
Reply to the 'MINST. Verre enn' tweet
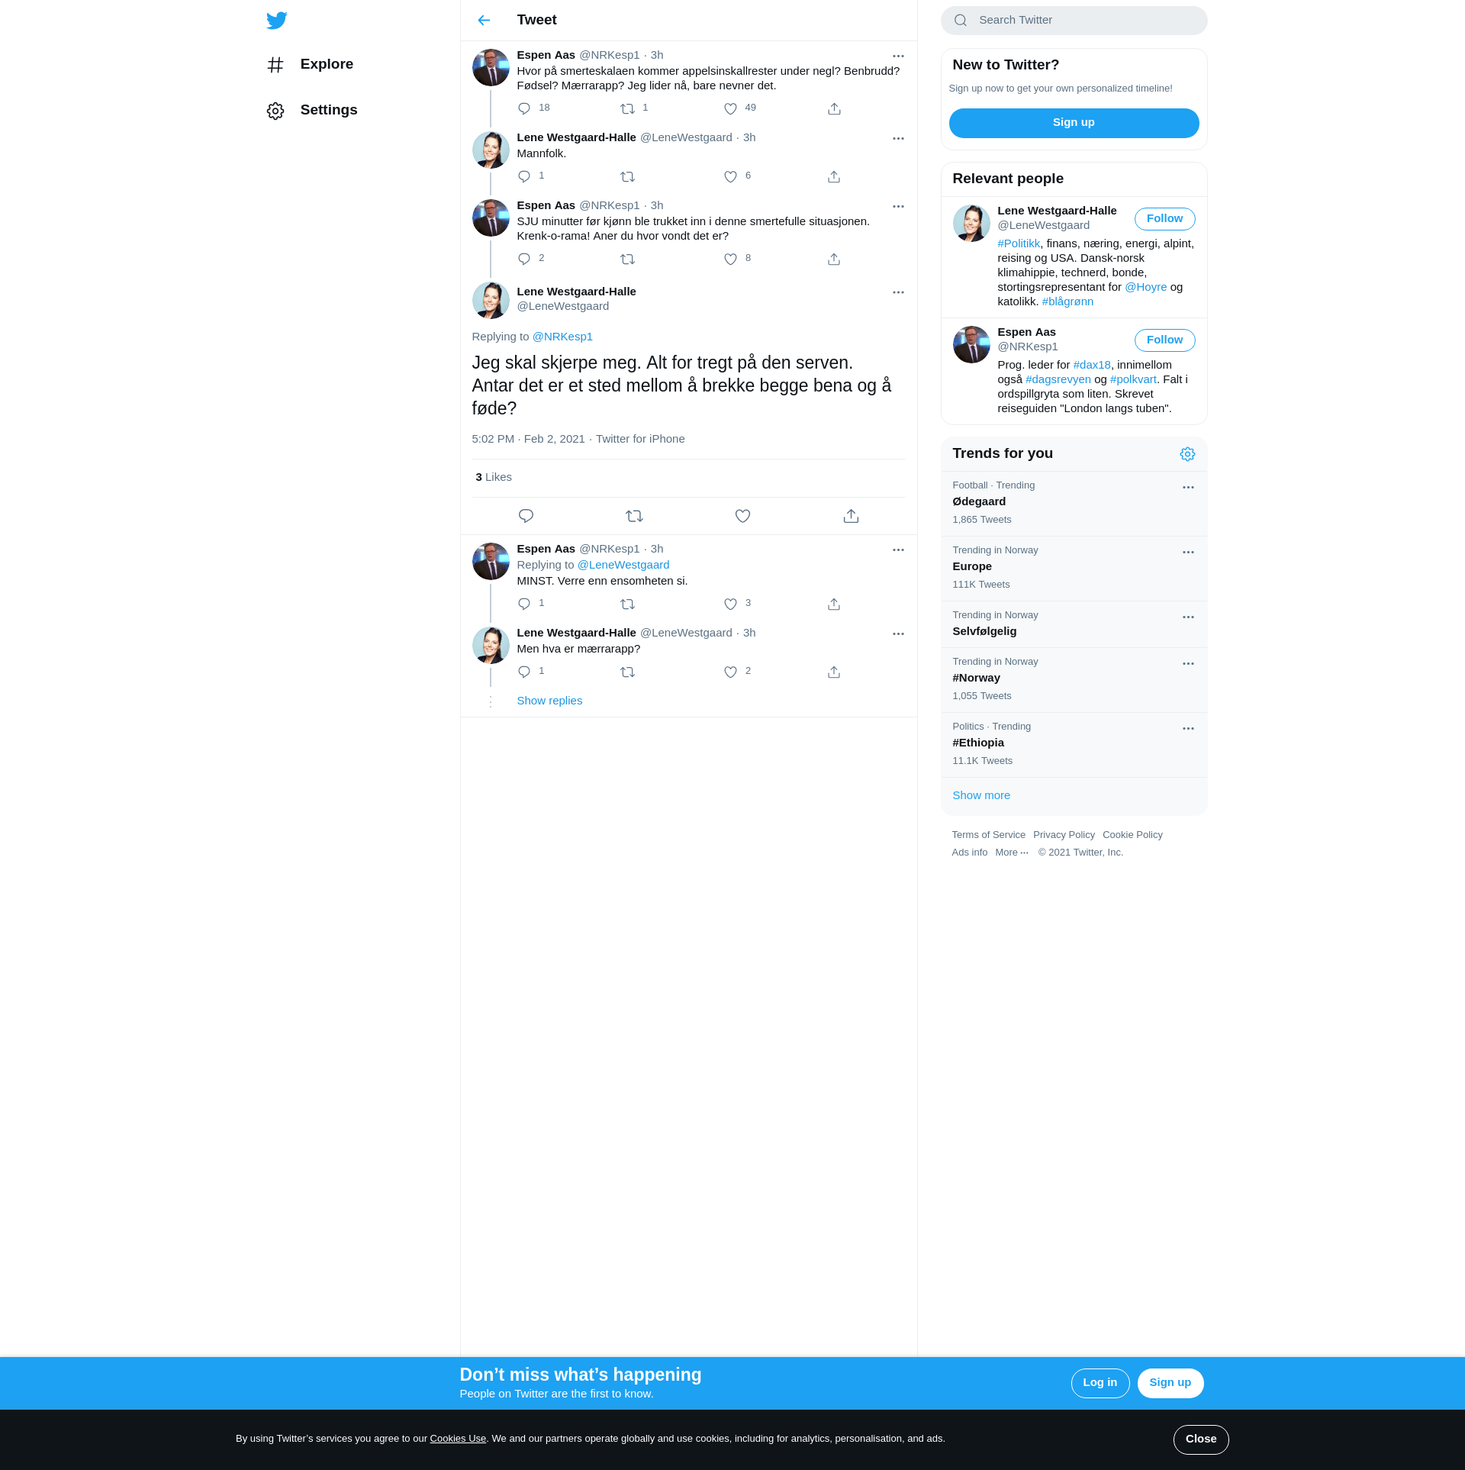(524, 604)
